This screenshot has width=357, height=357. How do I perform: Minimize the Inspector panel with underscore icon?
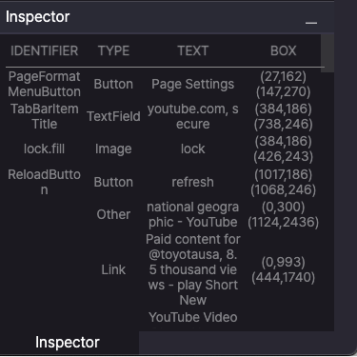[311, 23]
